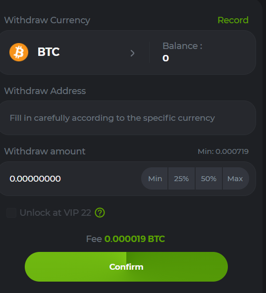Click the Fee 0.000019 BTC text
Viewport: 266px width, 293px height.
click(x=125, y=239)
